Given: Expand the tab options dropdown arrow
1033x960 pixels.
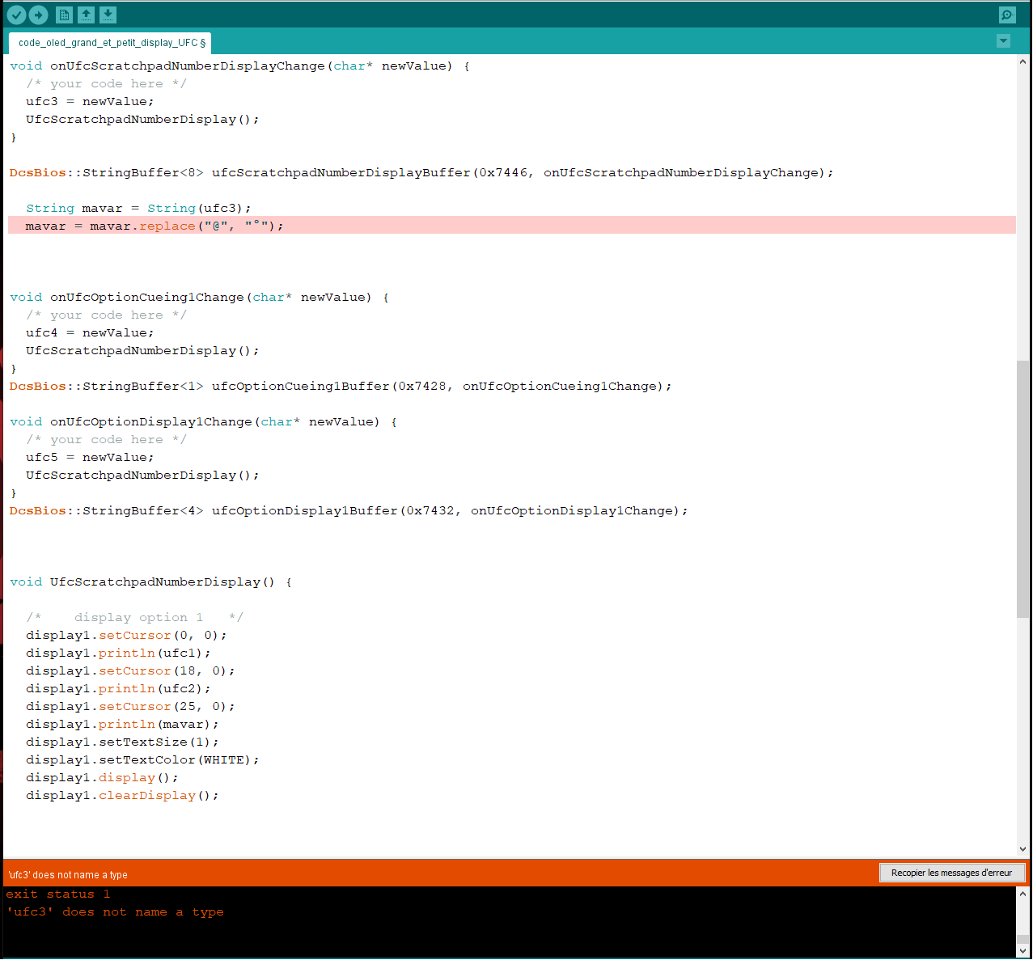Looking at the screenshot, I should [x=1004, y=41].
